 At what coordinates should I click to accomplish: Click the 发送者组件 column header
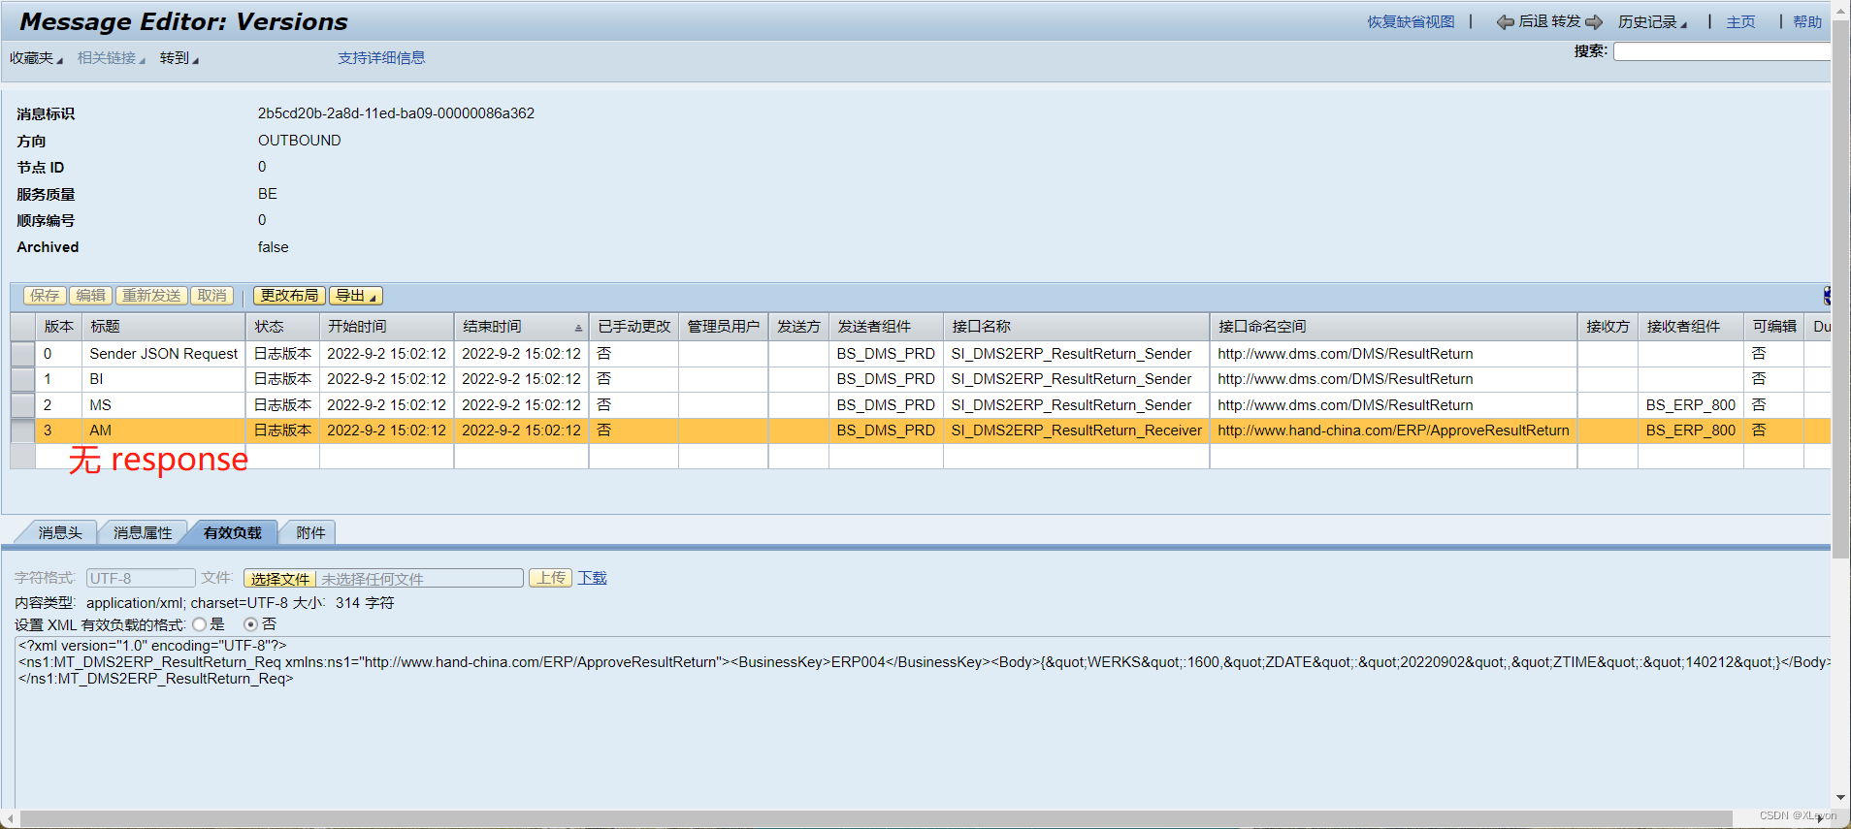[886, 327]
